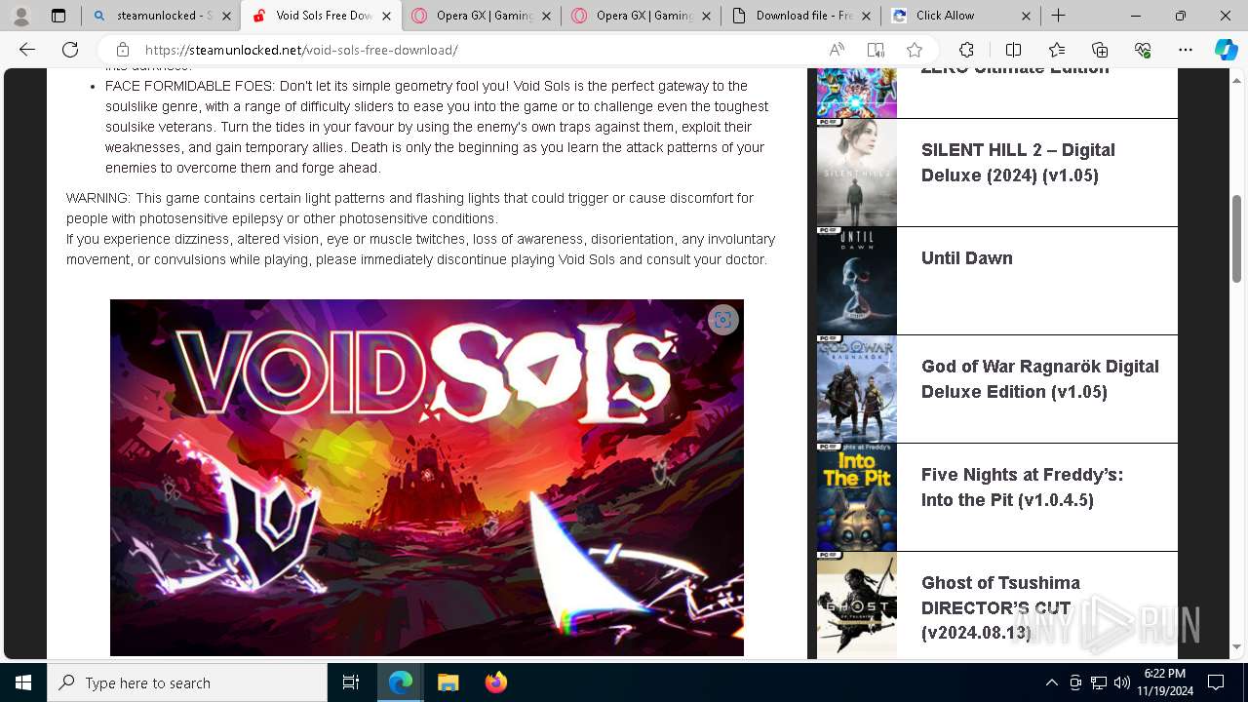Open SILENT HILL 2 Digital Deluxe link
The image size is (1248, 702).
pos(1018,163)
